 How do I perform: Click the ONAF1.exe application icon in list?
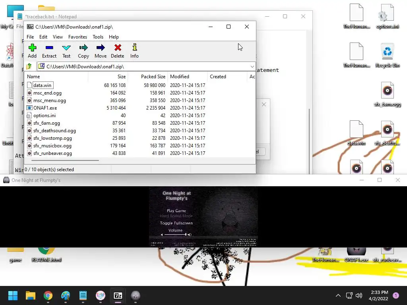pyautogui.click(x=29, y=108)
